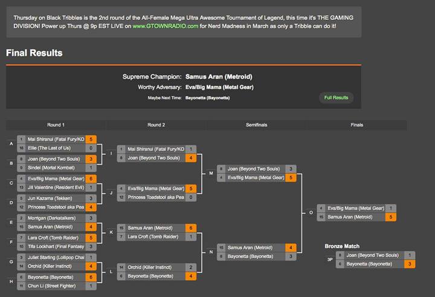The width and height of the screenshot is (435, 297).
Task: Open the Full Results button
Action: [336, 98]
